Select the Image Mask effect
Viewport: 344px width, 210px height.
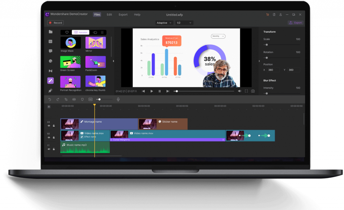tap(71, 43)
